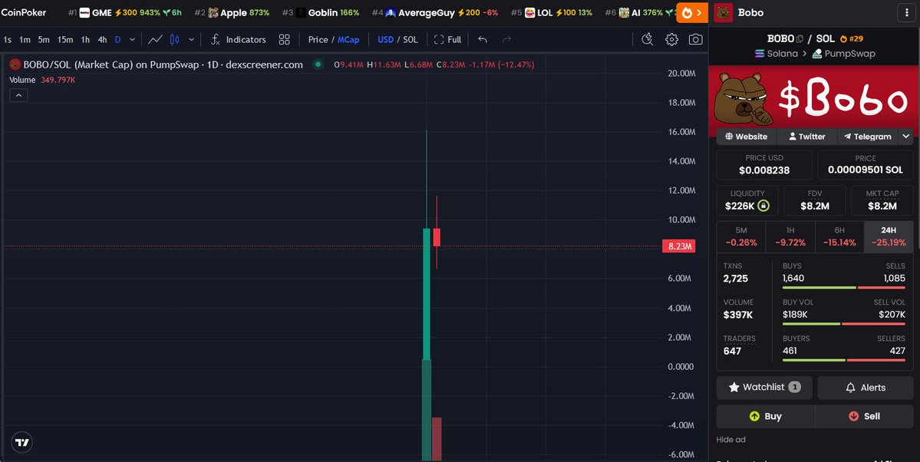Open the chart layout grid icon
The height and width of the screenshot is (462, 920).
point(284,39)
